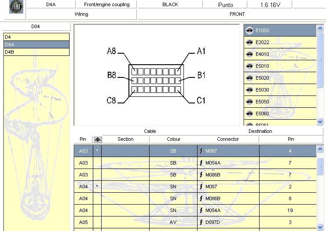Click the 1.6 16V engine field
Screen dimensions: 326x231
point(270,4)
